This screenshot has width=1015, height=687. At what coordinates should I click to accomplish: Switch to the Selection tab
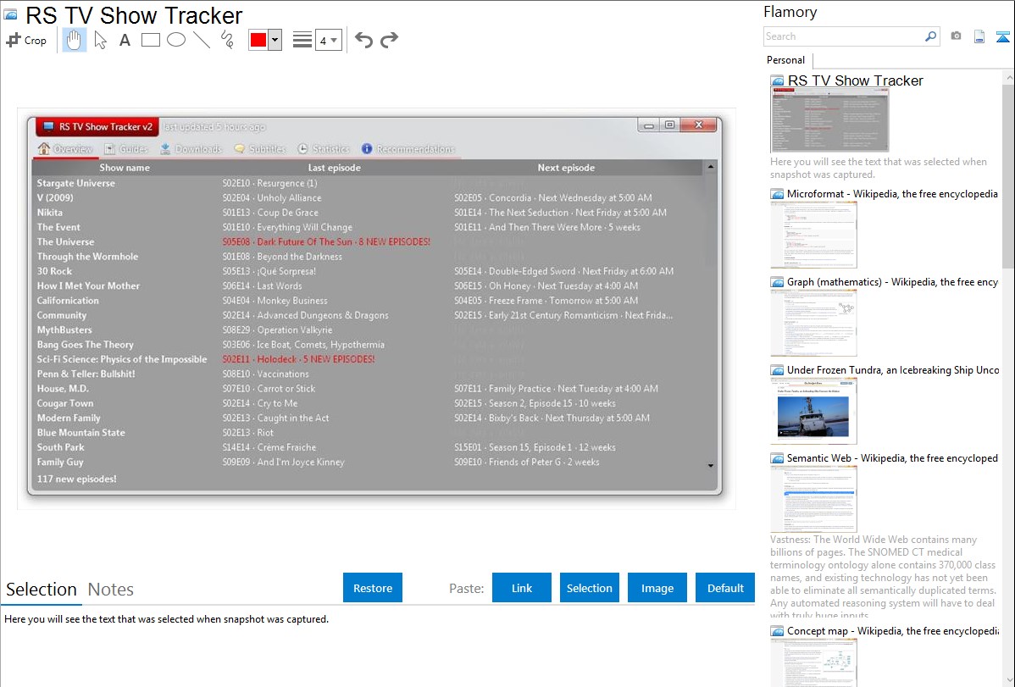tap(42, 590)
